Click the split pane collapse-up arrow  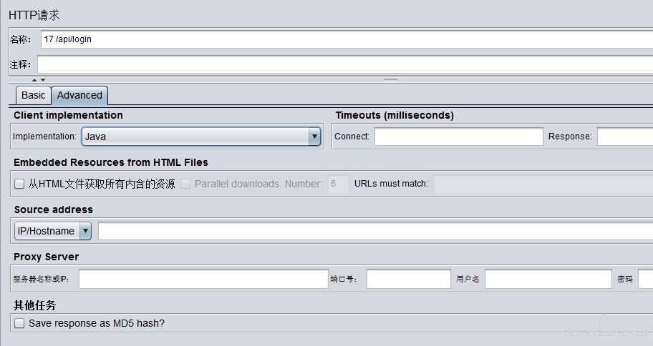click(34, 79)
